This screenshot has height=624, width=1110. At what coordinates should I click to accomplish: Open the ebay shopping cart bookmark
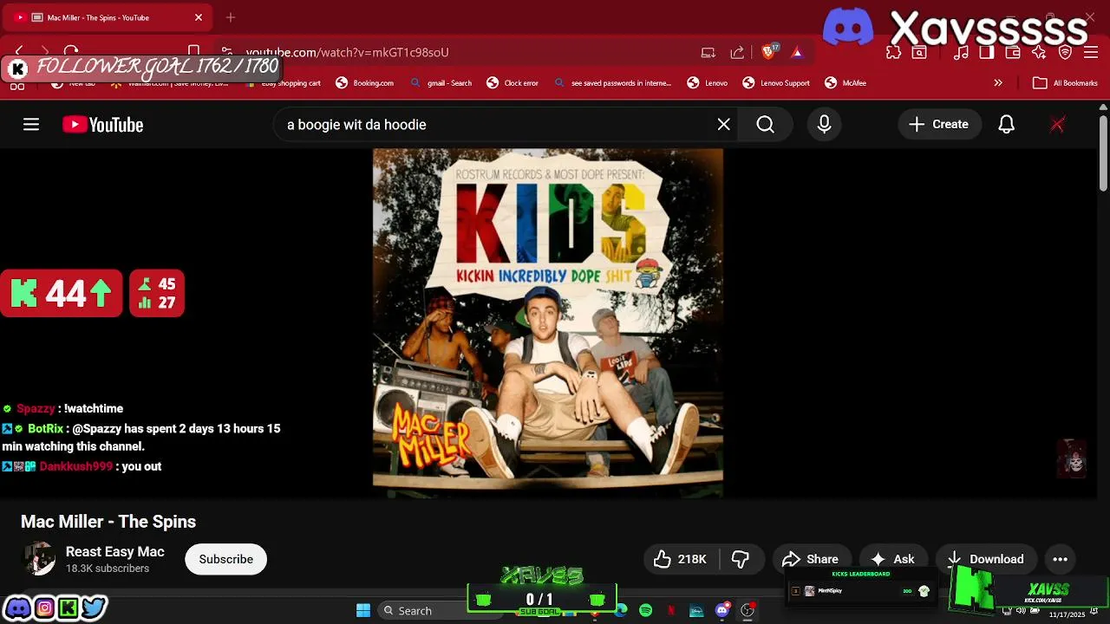coord(283,83)
